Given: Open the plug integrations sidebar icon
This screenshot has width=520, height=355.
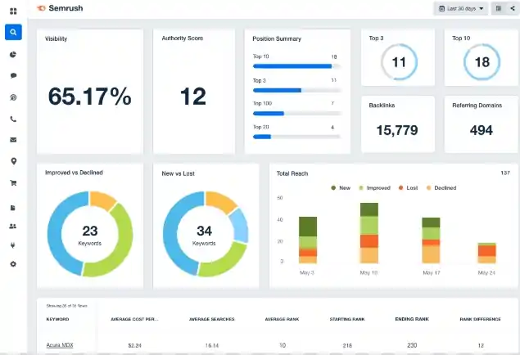Looking at the screenshot, I should pyautogui.click(x=13, y=245).
